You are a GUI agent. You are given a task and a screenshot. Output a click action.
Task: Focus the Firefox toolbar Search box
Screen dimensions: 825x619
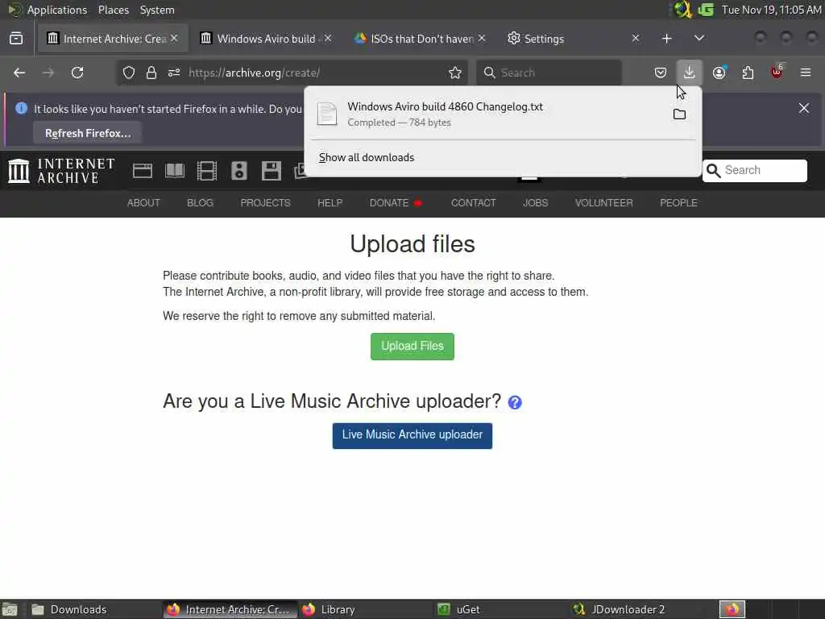[549, 73]
